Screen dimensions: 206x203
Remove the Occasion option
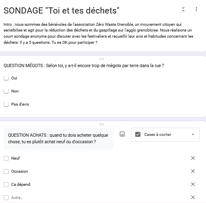click(x=193, y=171)
